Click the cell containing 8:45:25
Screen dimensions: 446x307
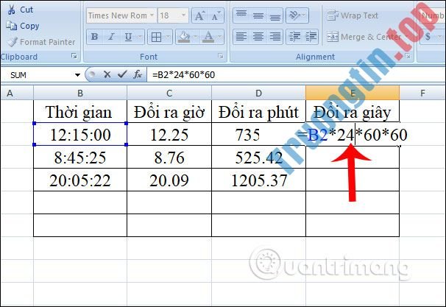click(80, 157)
